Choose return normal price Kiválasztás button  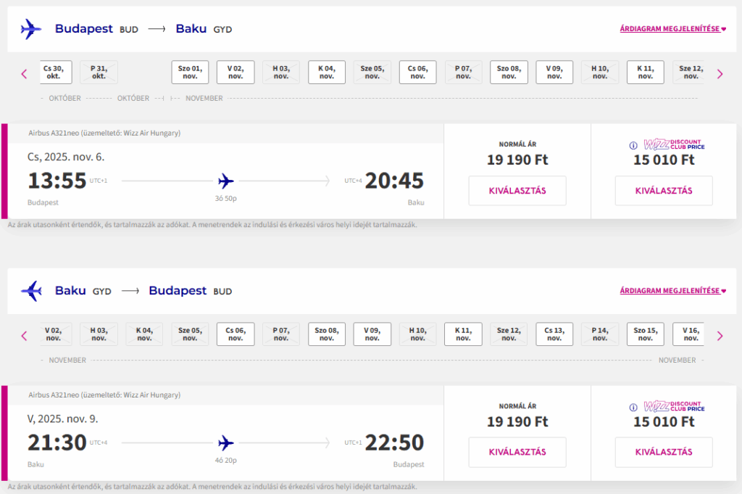tap(517, 453)
